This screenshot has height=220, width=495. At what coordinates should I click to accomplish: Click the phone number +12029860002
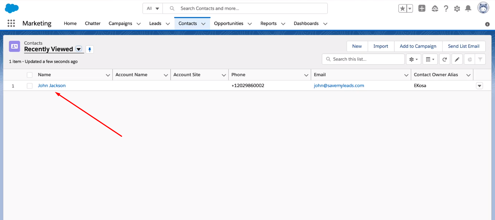click(x=248, y=86)
